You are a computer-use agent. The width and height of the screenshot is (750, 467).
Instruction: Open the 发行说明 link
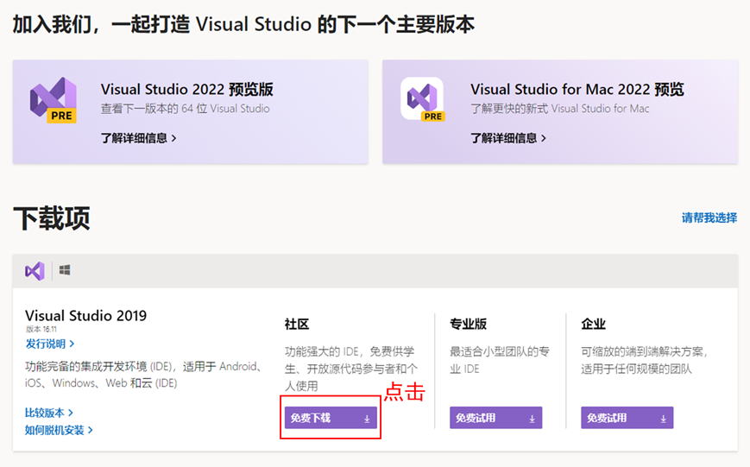[50, 344]
